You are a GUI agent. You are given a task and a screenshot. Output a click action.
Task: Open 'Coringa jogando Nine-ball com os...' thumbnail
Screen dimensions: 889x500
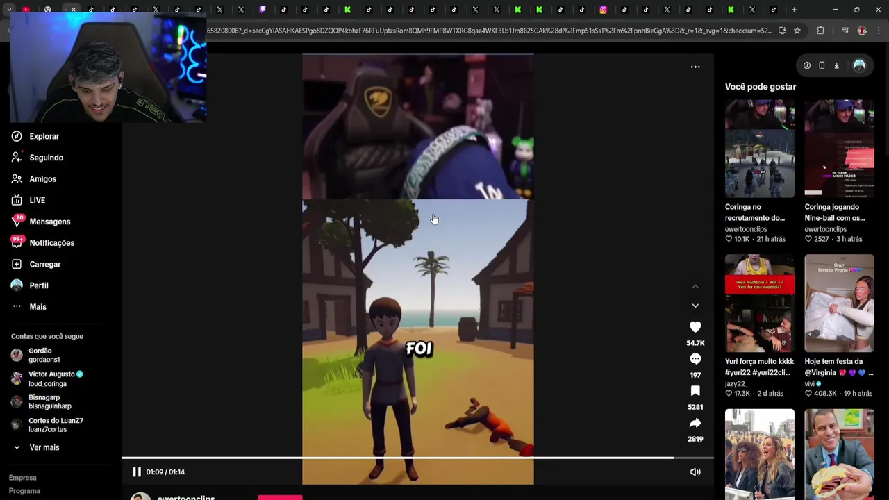pos(839,149)
